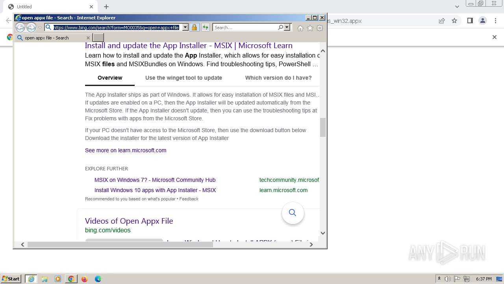Click IE vertical scrollbar down arrow

click(x=323, y=233)
